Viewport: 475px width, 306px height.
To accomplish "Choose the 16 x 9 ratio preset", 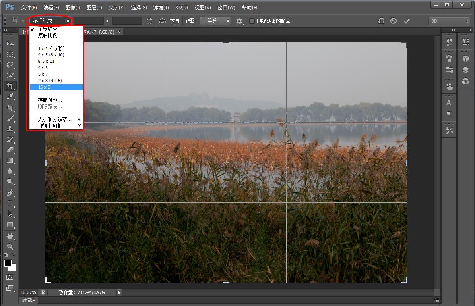I will [56, 87].
